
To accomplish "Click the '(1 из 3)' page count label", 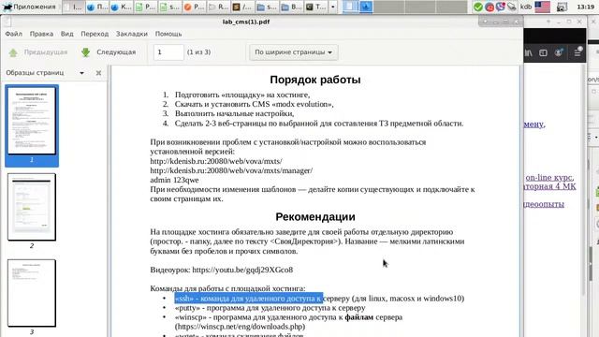I will tap(198, 52).
